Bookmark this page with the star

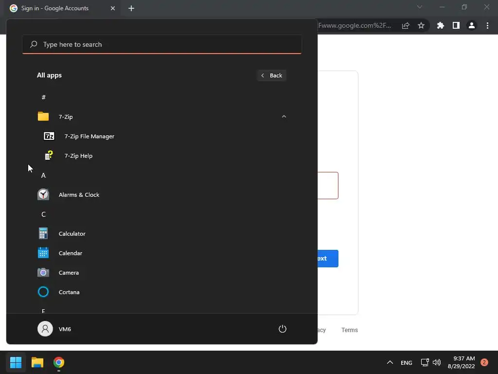click(421, 25)
